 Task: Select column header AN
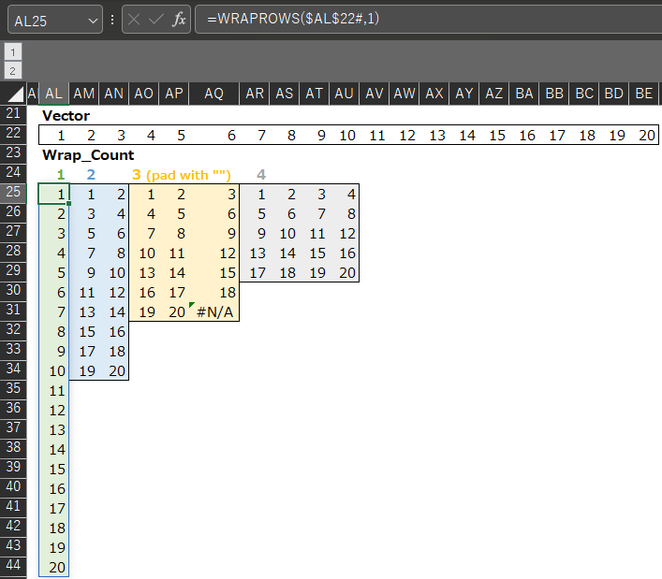[114, 94]
